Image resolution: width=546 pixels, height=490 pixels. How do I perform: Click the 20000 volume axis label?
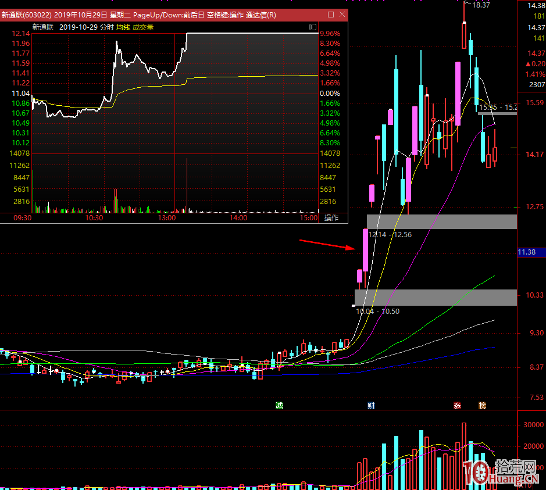(x=533, y=446)
